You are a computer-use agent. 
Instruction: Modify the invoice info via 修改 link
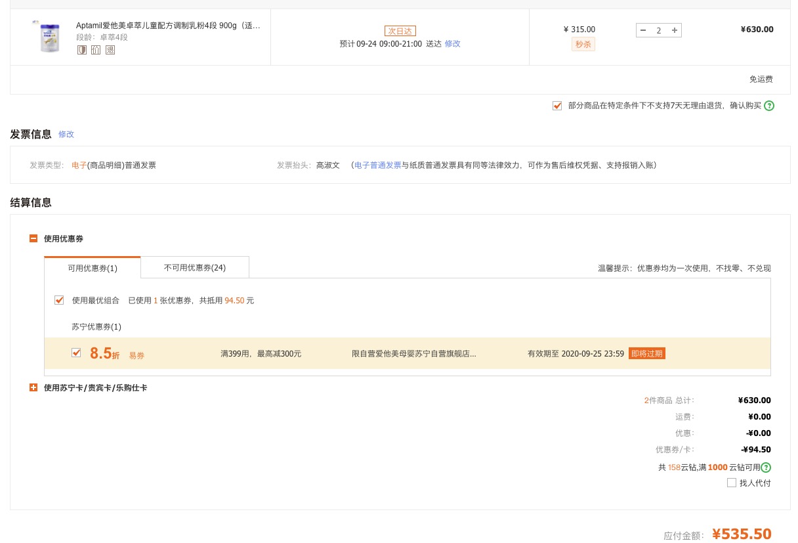tap(66, 134)
